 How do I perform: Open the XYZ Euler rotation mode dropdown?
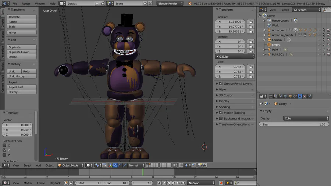click(x=235, y=57)
